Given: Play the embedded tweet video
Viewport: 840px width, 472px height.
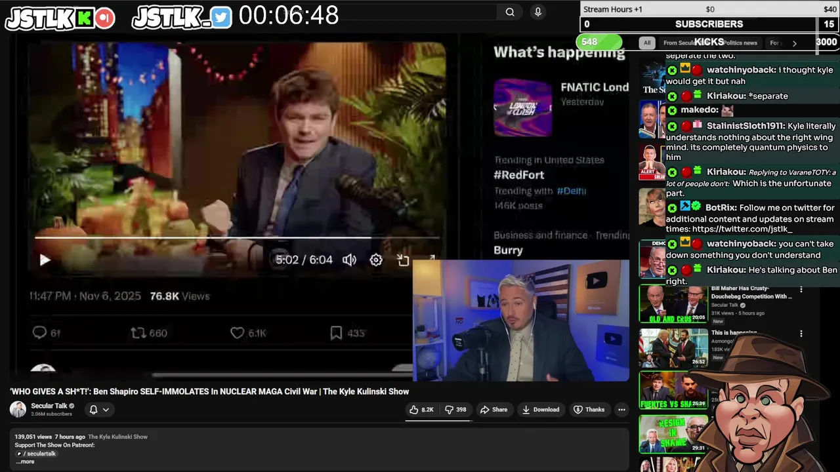Looking at the screenshot, I should coord(45,260).
